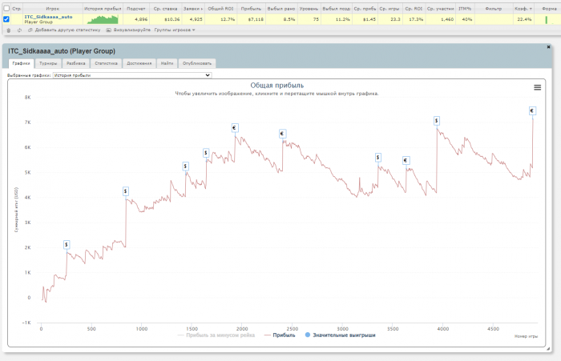
Task: Sort by the ITM% column header
Action: tap(465, 9)
